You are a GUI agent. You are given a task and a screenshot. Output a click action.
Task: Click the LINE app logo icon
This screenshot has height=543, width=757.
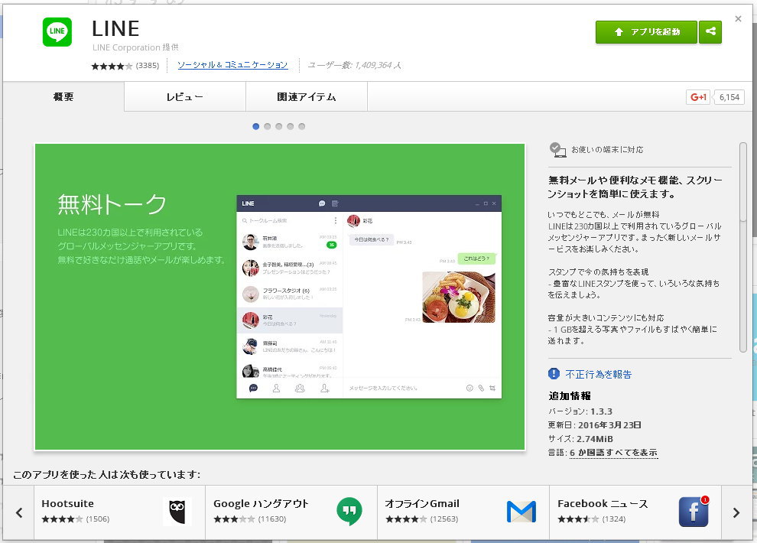(x=57, y=32)
